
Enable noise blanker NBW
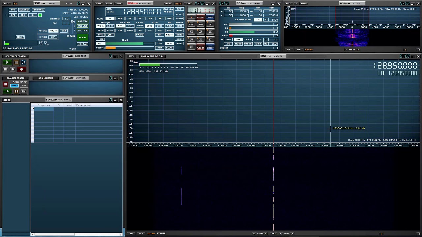(169, 26)
